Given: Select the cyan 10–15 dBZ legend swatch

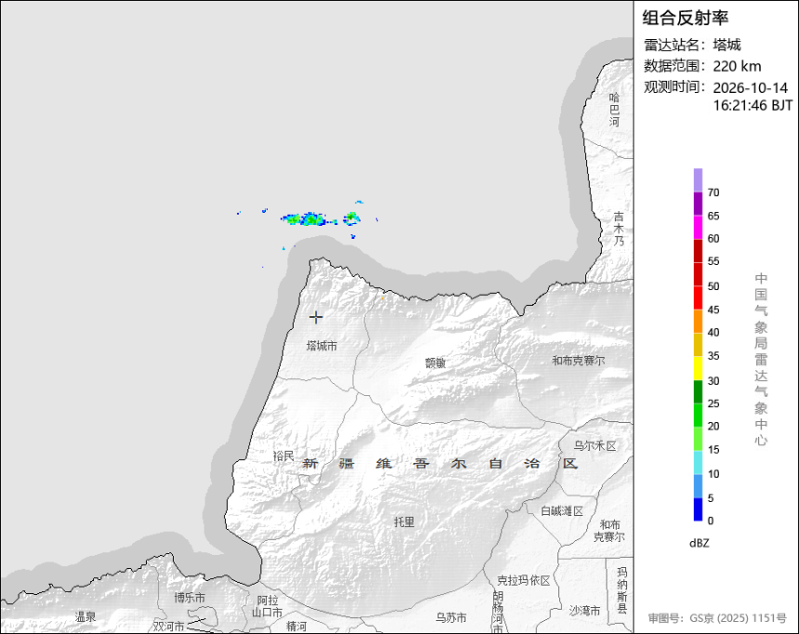Looking at the screenshot, I should [698, 463].
